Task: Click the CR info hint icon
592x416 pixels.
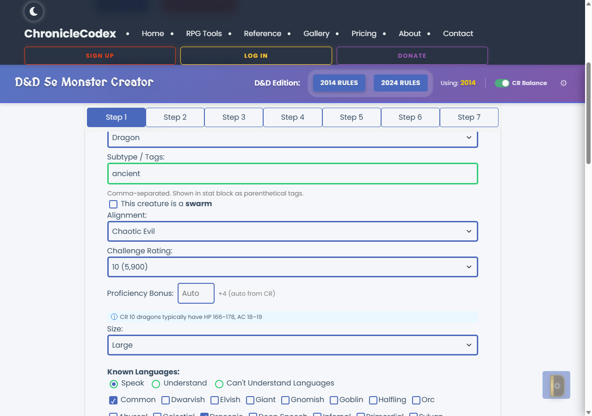Action: click(114, 317)
